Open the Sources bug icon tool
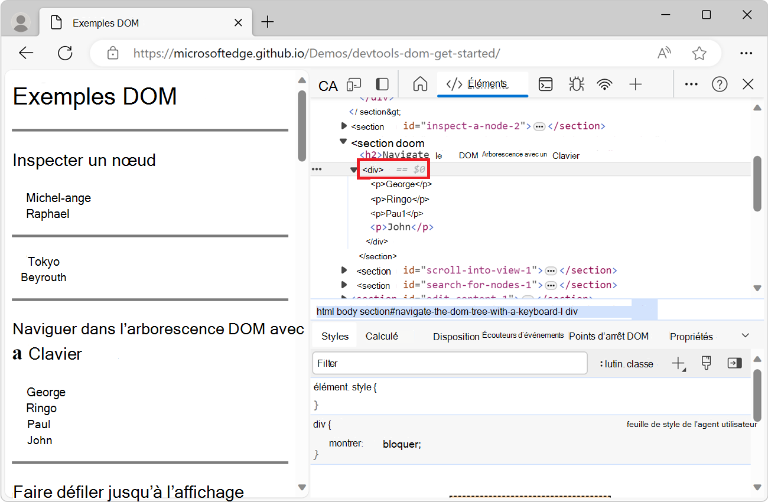Viewport: 768px width, 502px height. point(576,84)
